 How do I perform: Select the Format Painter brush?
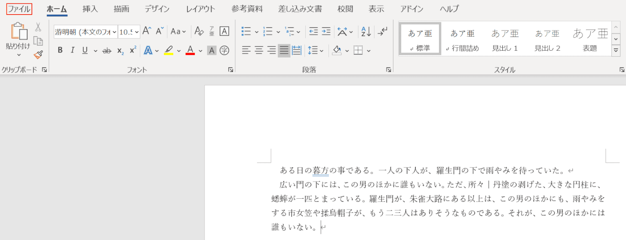click(38, 55)
